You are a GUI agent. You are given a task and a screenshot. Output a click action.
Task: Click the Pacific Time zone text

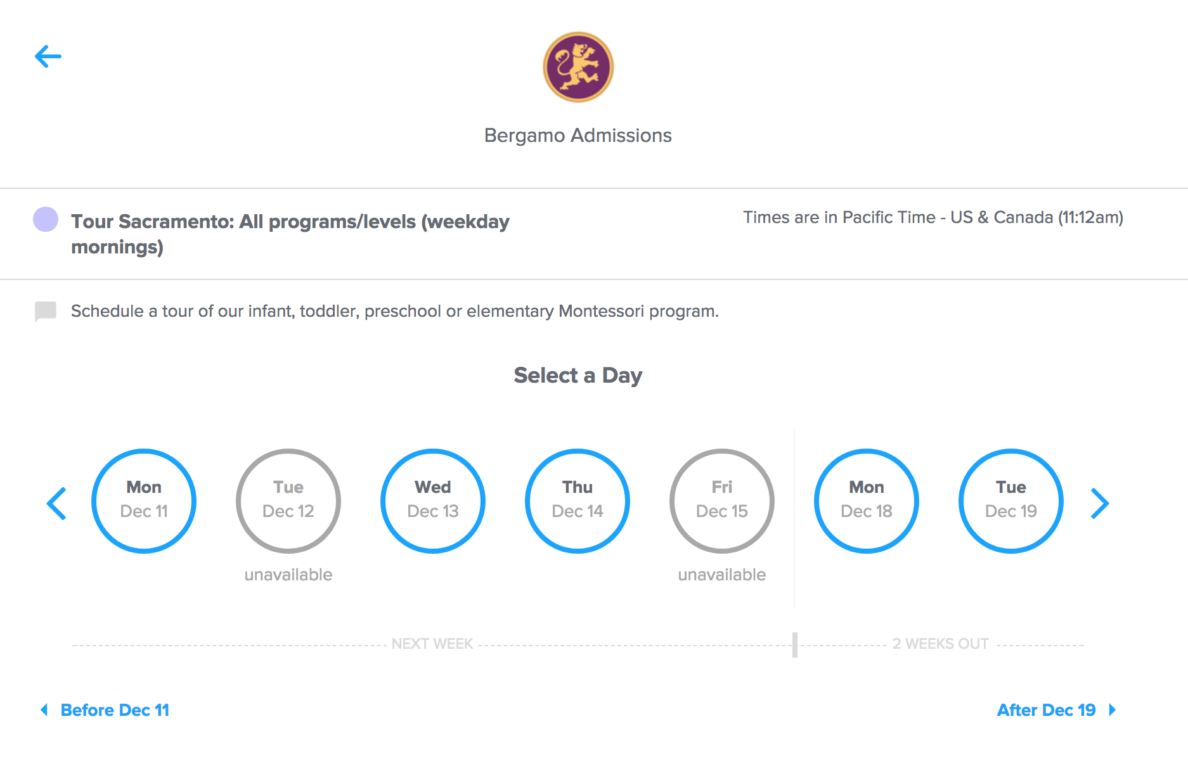[x=933, y=217]
